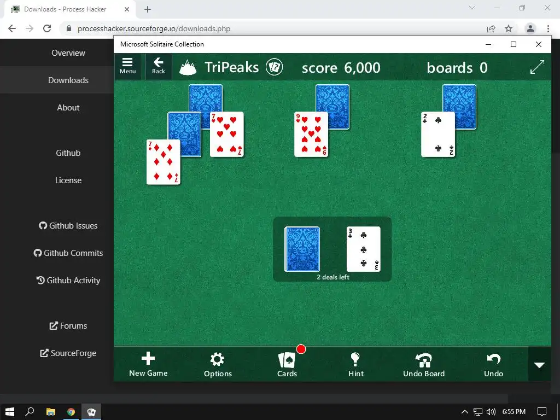Open the Cards selection
Viewport: 560px width, 420px height.
pos(287,364)
